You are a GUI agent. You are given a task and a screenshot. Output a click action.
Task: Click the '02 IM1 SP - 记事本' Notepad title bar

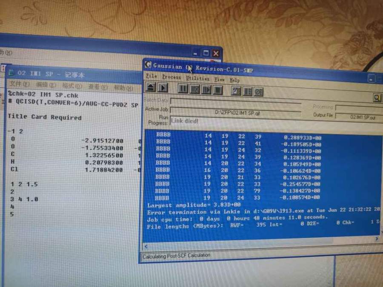tap(73, 74)
